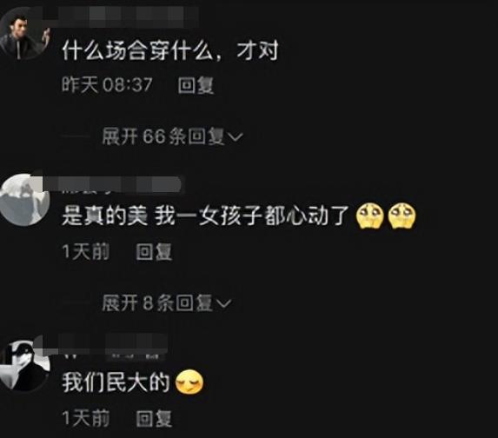Expand 66 replies under the first comment
498x438 pixels.
[172, 137]
